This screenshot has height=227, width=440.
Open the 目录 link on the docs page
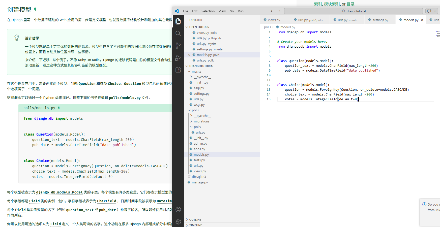(x=350, y=4)
